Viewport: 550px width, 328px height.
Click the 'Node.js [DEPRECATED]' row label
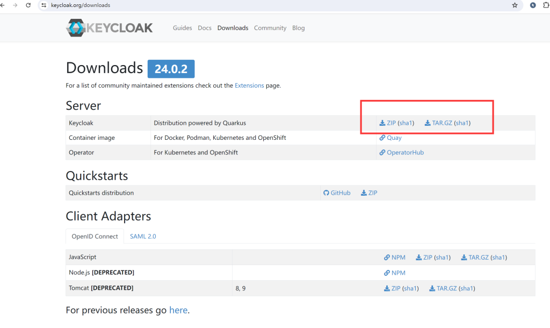pyautogui.click(x=102, y=273)
